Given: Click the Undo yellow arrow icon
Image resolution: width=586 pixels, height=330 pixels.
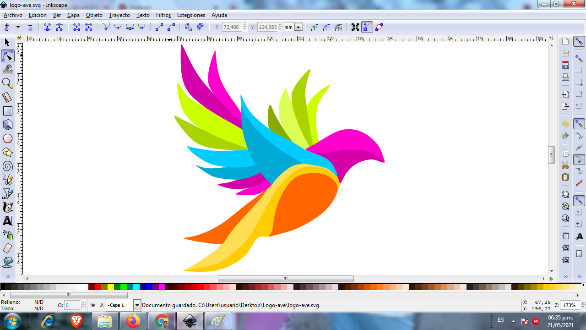Looking at the screenshot, I should 565,124.
